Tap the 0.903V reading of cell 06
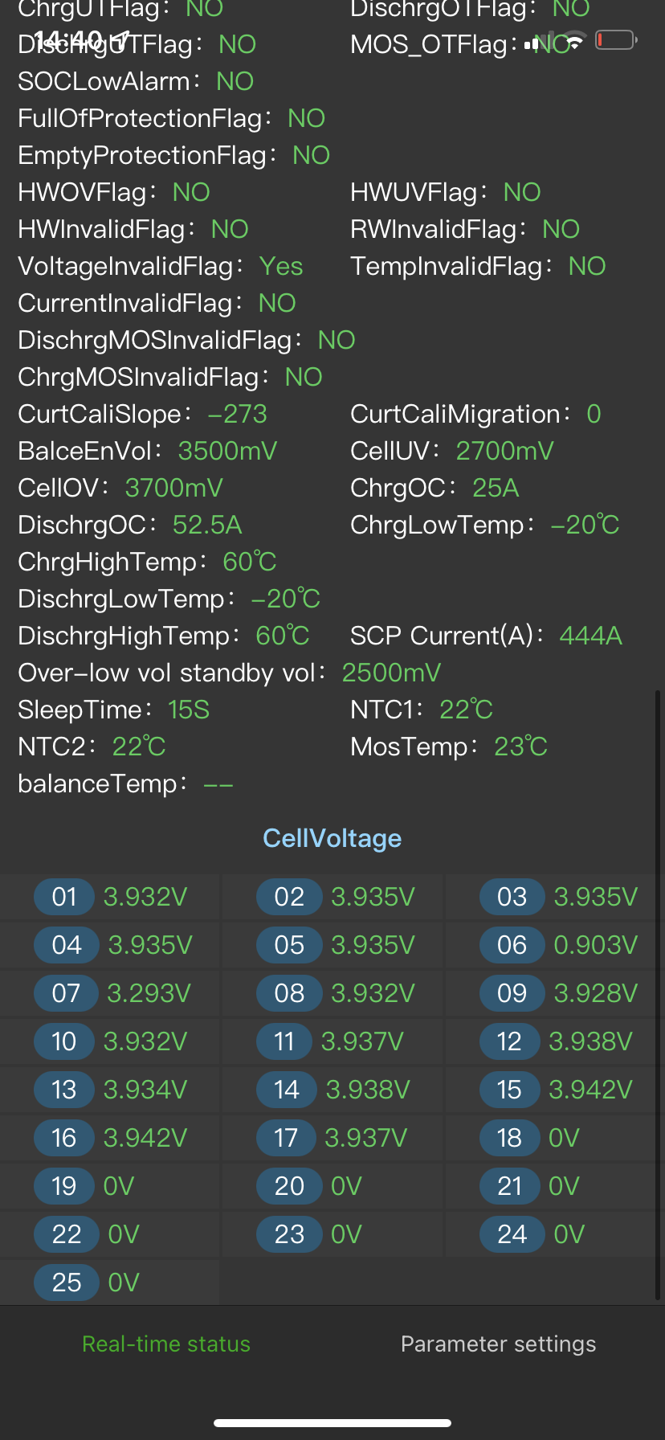The image size is (665, 1440). click(596, 945)
